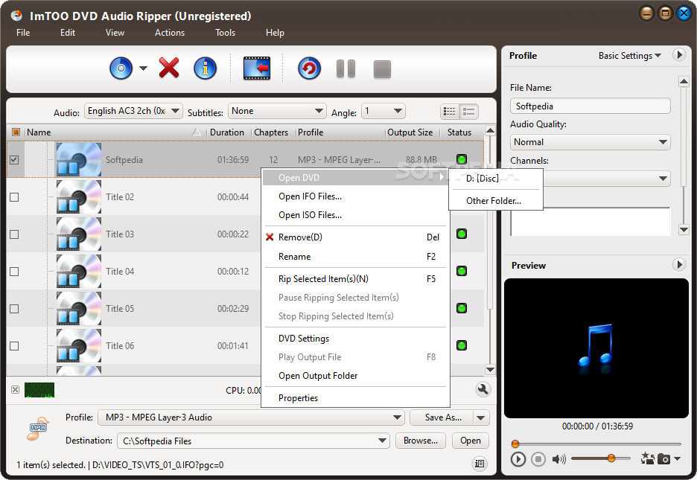Click green status indicator for Softpedia row
697x480 pixels.
462,159
